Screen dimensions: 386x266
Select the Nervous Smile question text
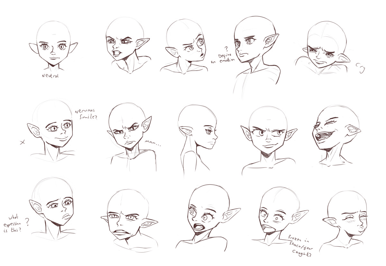tap(86, 113)
